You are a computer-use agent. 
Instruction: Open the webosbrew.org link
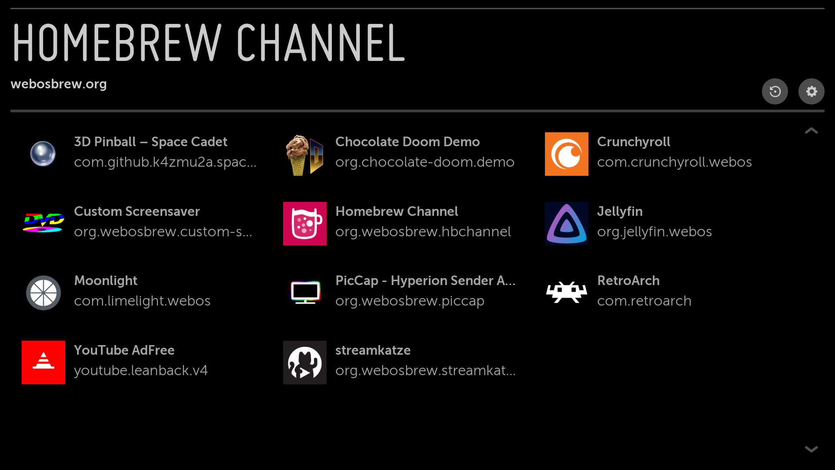59,84
